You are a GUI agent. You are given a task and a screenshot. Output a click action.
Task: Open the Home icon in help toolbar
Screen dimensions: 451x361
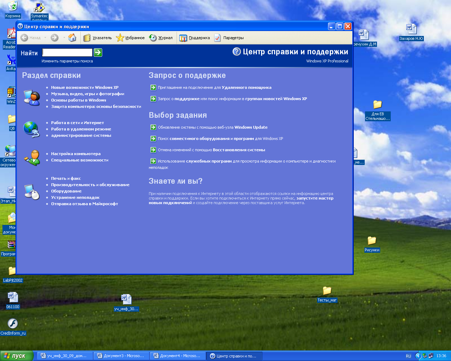(72, 38)
